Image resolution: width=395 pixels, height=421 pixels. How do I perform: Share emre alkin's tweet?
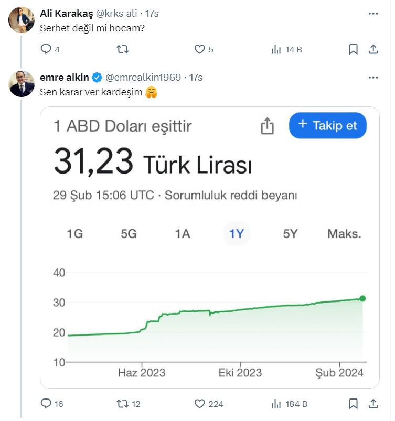coord(373,403)
